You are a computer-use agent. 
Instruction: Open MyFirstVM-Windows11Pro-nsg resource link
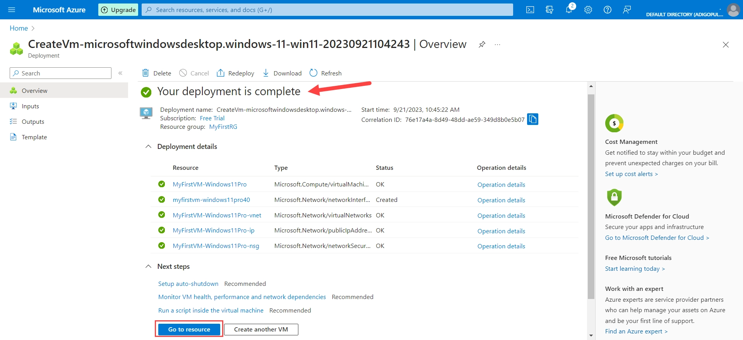click(x=216, y=246)
